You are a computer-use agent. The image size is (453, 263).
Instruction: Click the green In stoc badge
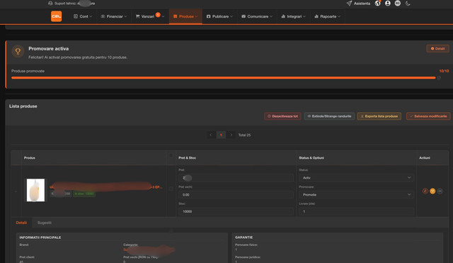[84, 194]
